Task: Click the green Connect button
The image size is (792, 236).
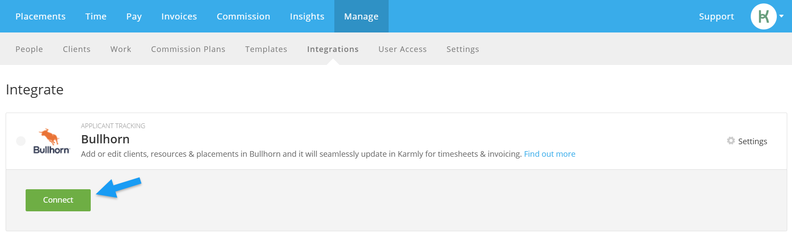Action: (x=58, y=200)
